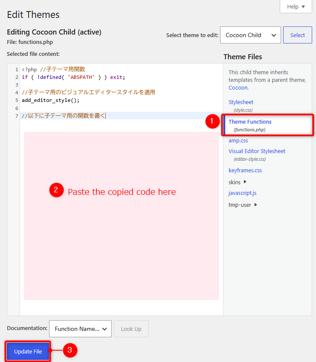Click the Select theme button
The width and height of the screenshot is (316, 362).
[298, 35]
